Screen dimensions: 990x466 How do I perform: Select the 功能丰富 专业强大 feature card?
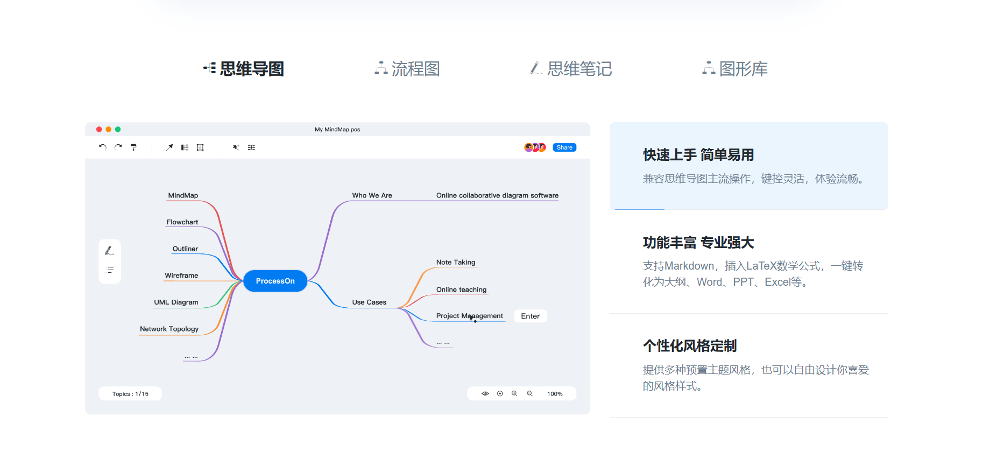(x=748, y=262)
